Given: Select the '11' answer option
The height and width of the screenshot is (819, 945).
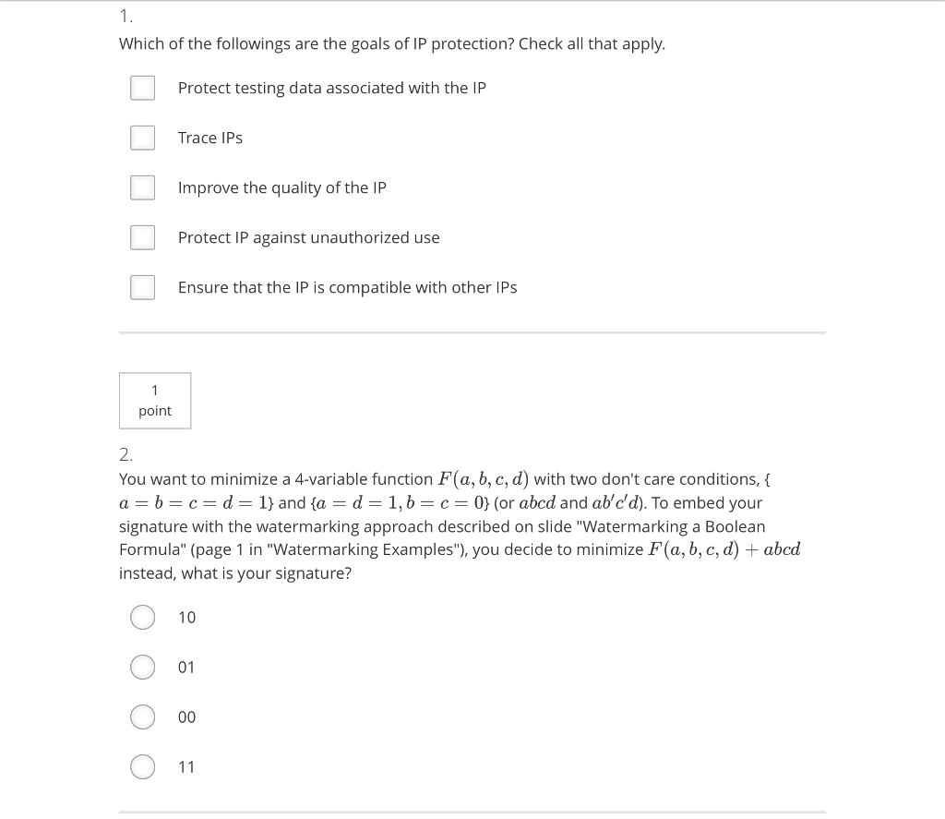Looking at the screenshot, I should pyautogui.click(x=143, y=766).
